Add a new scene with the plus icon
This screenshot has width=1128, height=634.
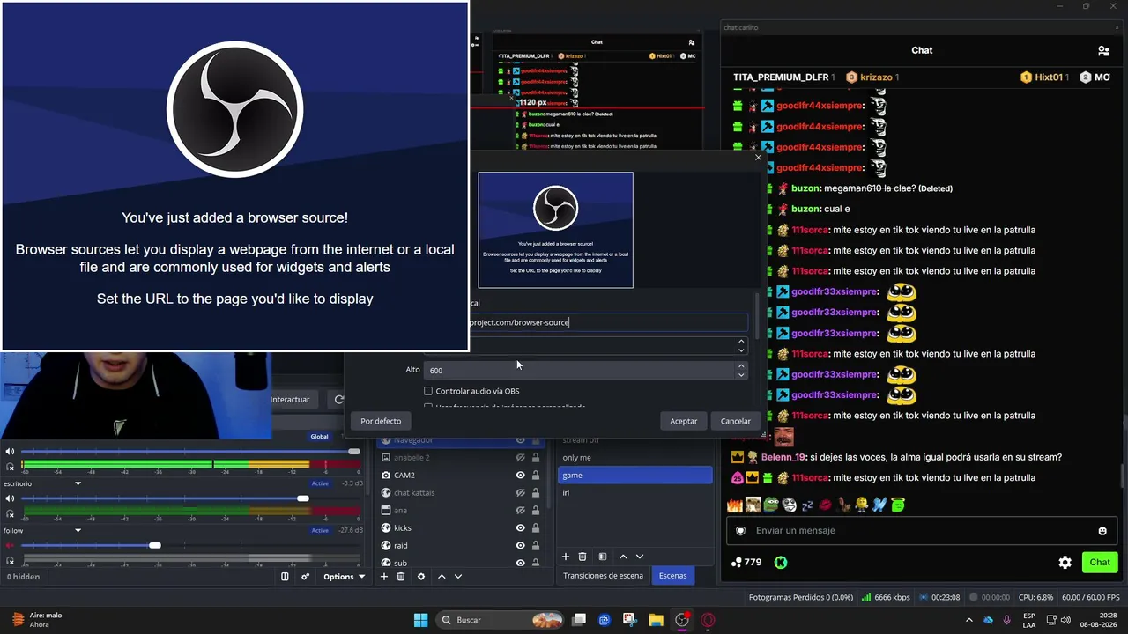coord(566,557)
